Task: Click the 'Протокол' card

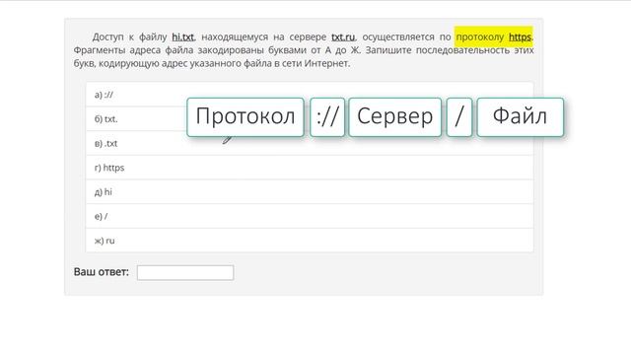Action: pyautogui.click(x=245, y=116)
